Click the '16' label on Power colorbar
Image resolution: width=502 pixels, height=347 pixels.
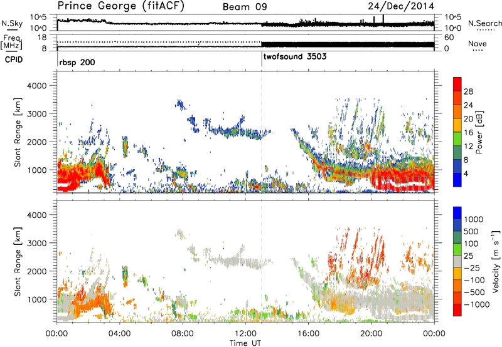[468, 133]
